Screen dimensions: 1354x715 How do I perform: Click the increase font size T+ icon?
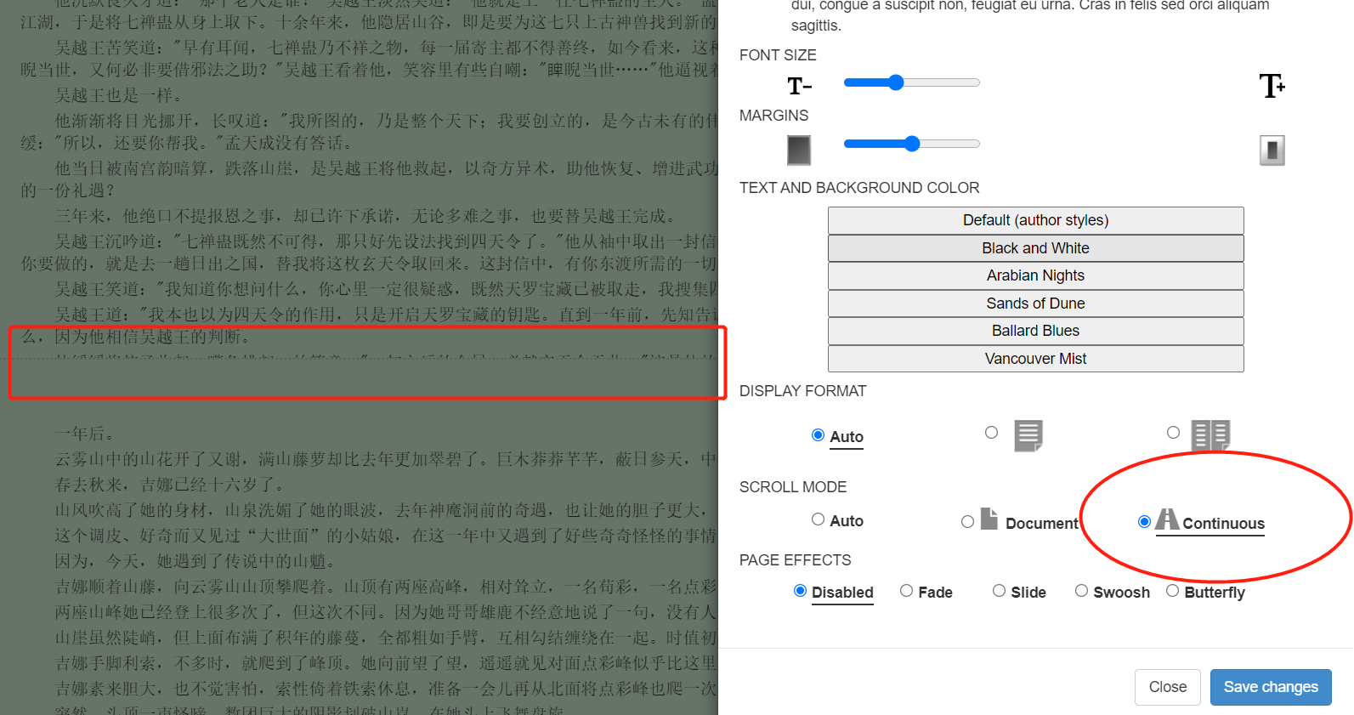coord(1272,86)
